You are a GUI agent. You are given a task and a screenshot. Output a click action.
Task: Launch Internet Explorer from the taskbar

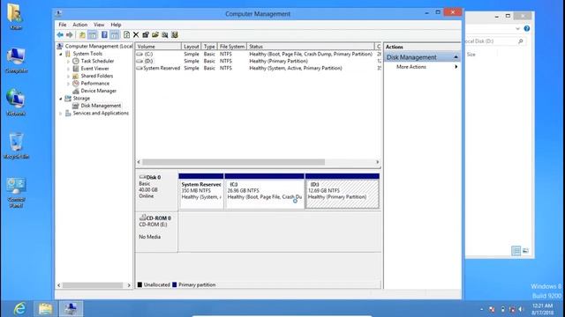tap(19, 309)
